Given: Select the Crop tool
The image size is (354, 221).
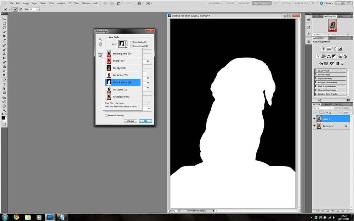Looking at the screenshot, I should click(4, 36).
